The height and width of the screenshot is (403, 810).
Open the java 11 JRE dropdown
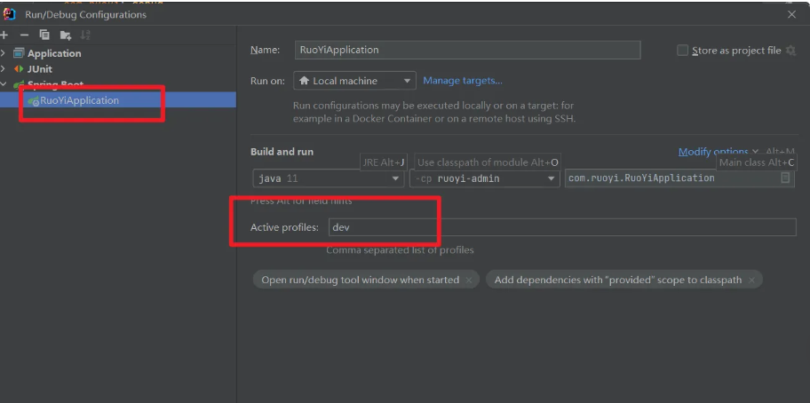328,178
